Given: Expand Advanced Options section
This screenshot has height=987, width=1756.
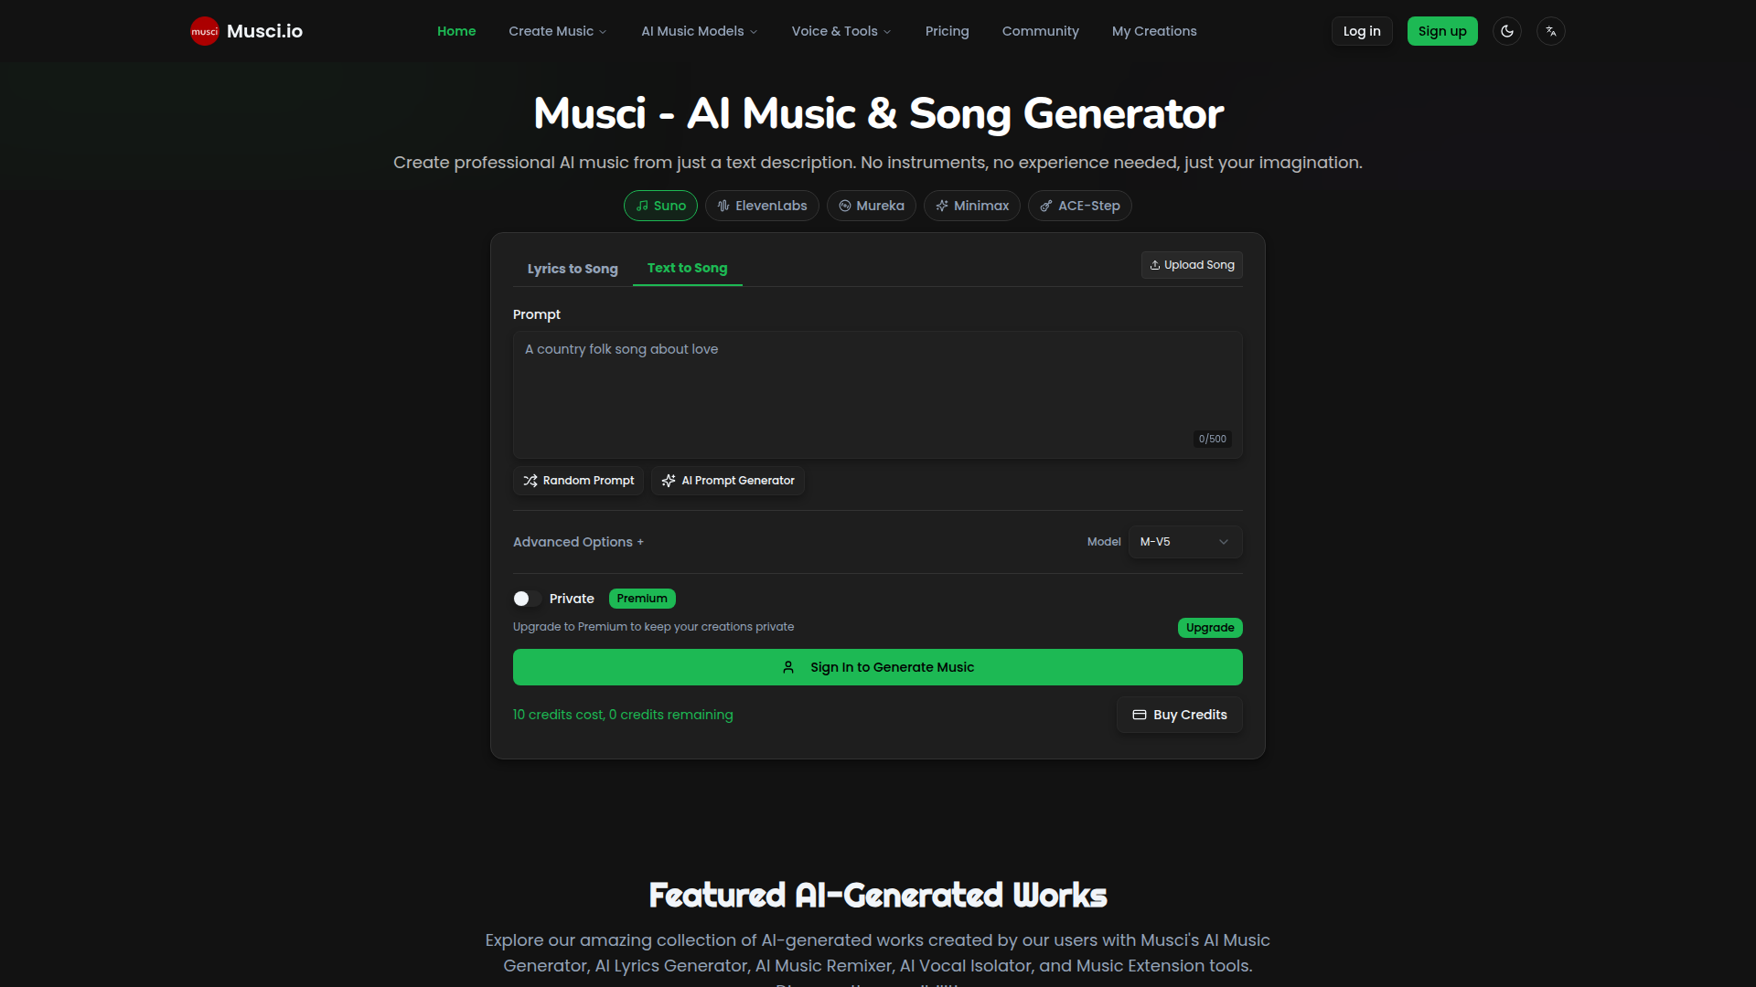Looking at the screenshot, I should click(x=578, y=542).
